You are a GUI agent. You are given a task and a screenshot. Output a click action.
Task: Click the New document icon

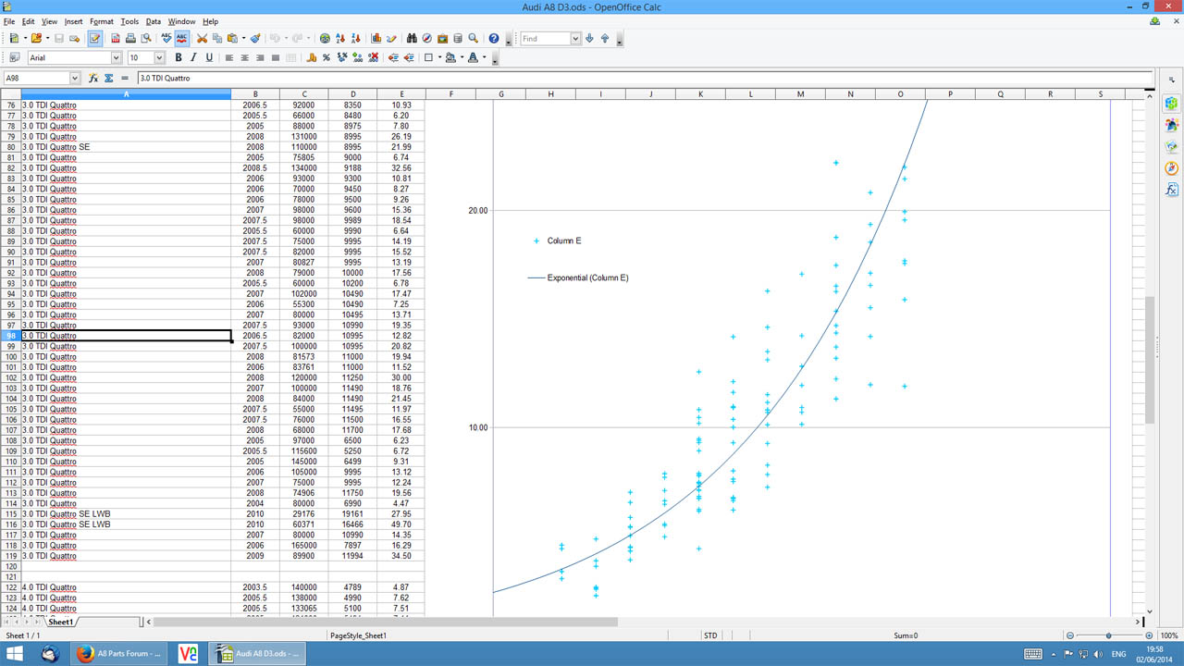click(14, 39)
